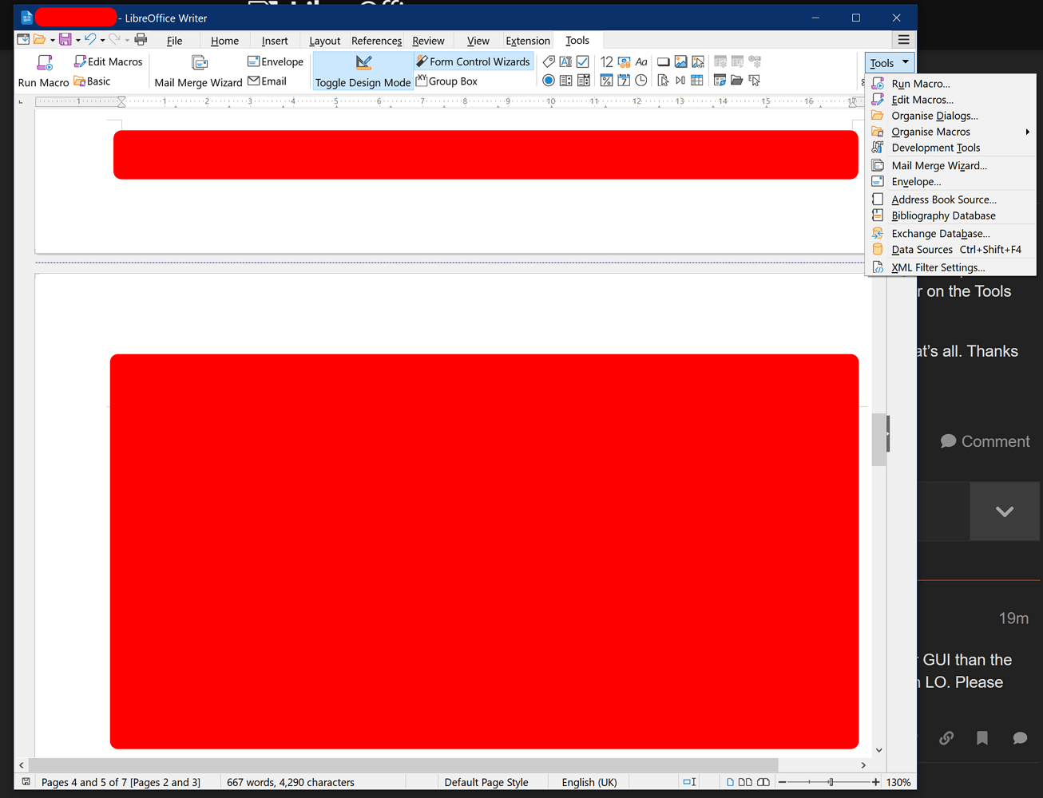This screenshot has width=1043, height=798.
Task: Switch to the Extension tab
Action: (x=528, y=41)
